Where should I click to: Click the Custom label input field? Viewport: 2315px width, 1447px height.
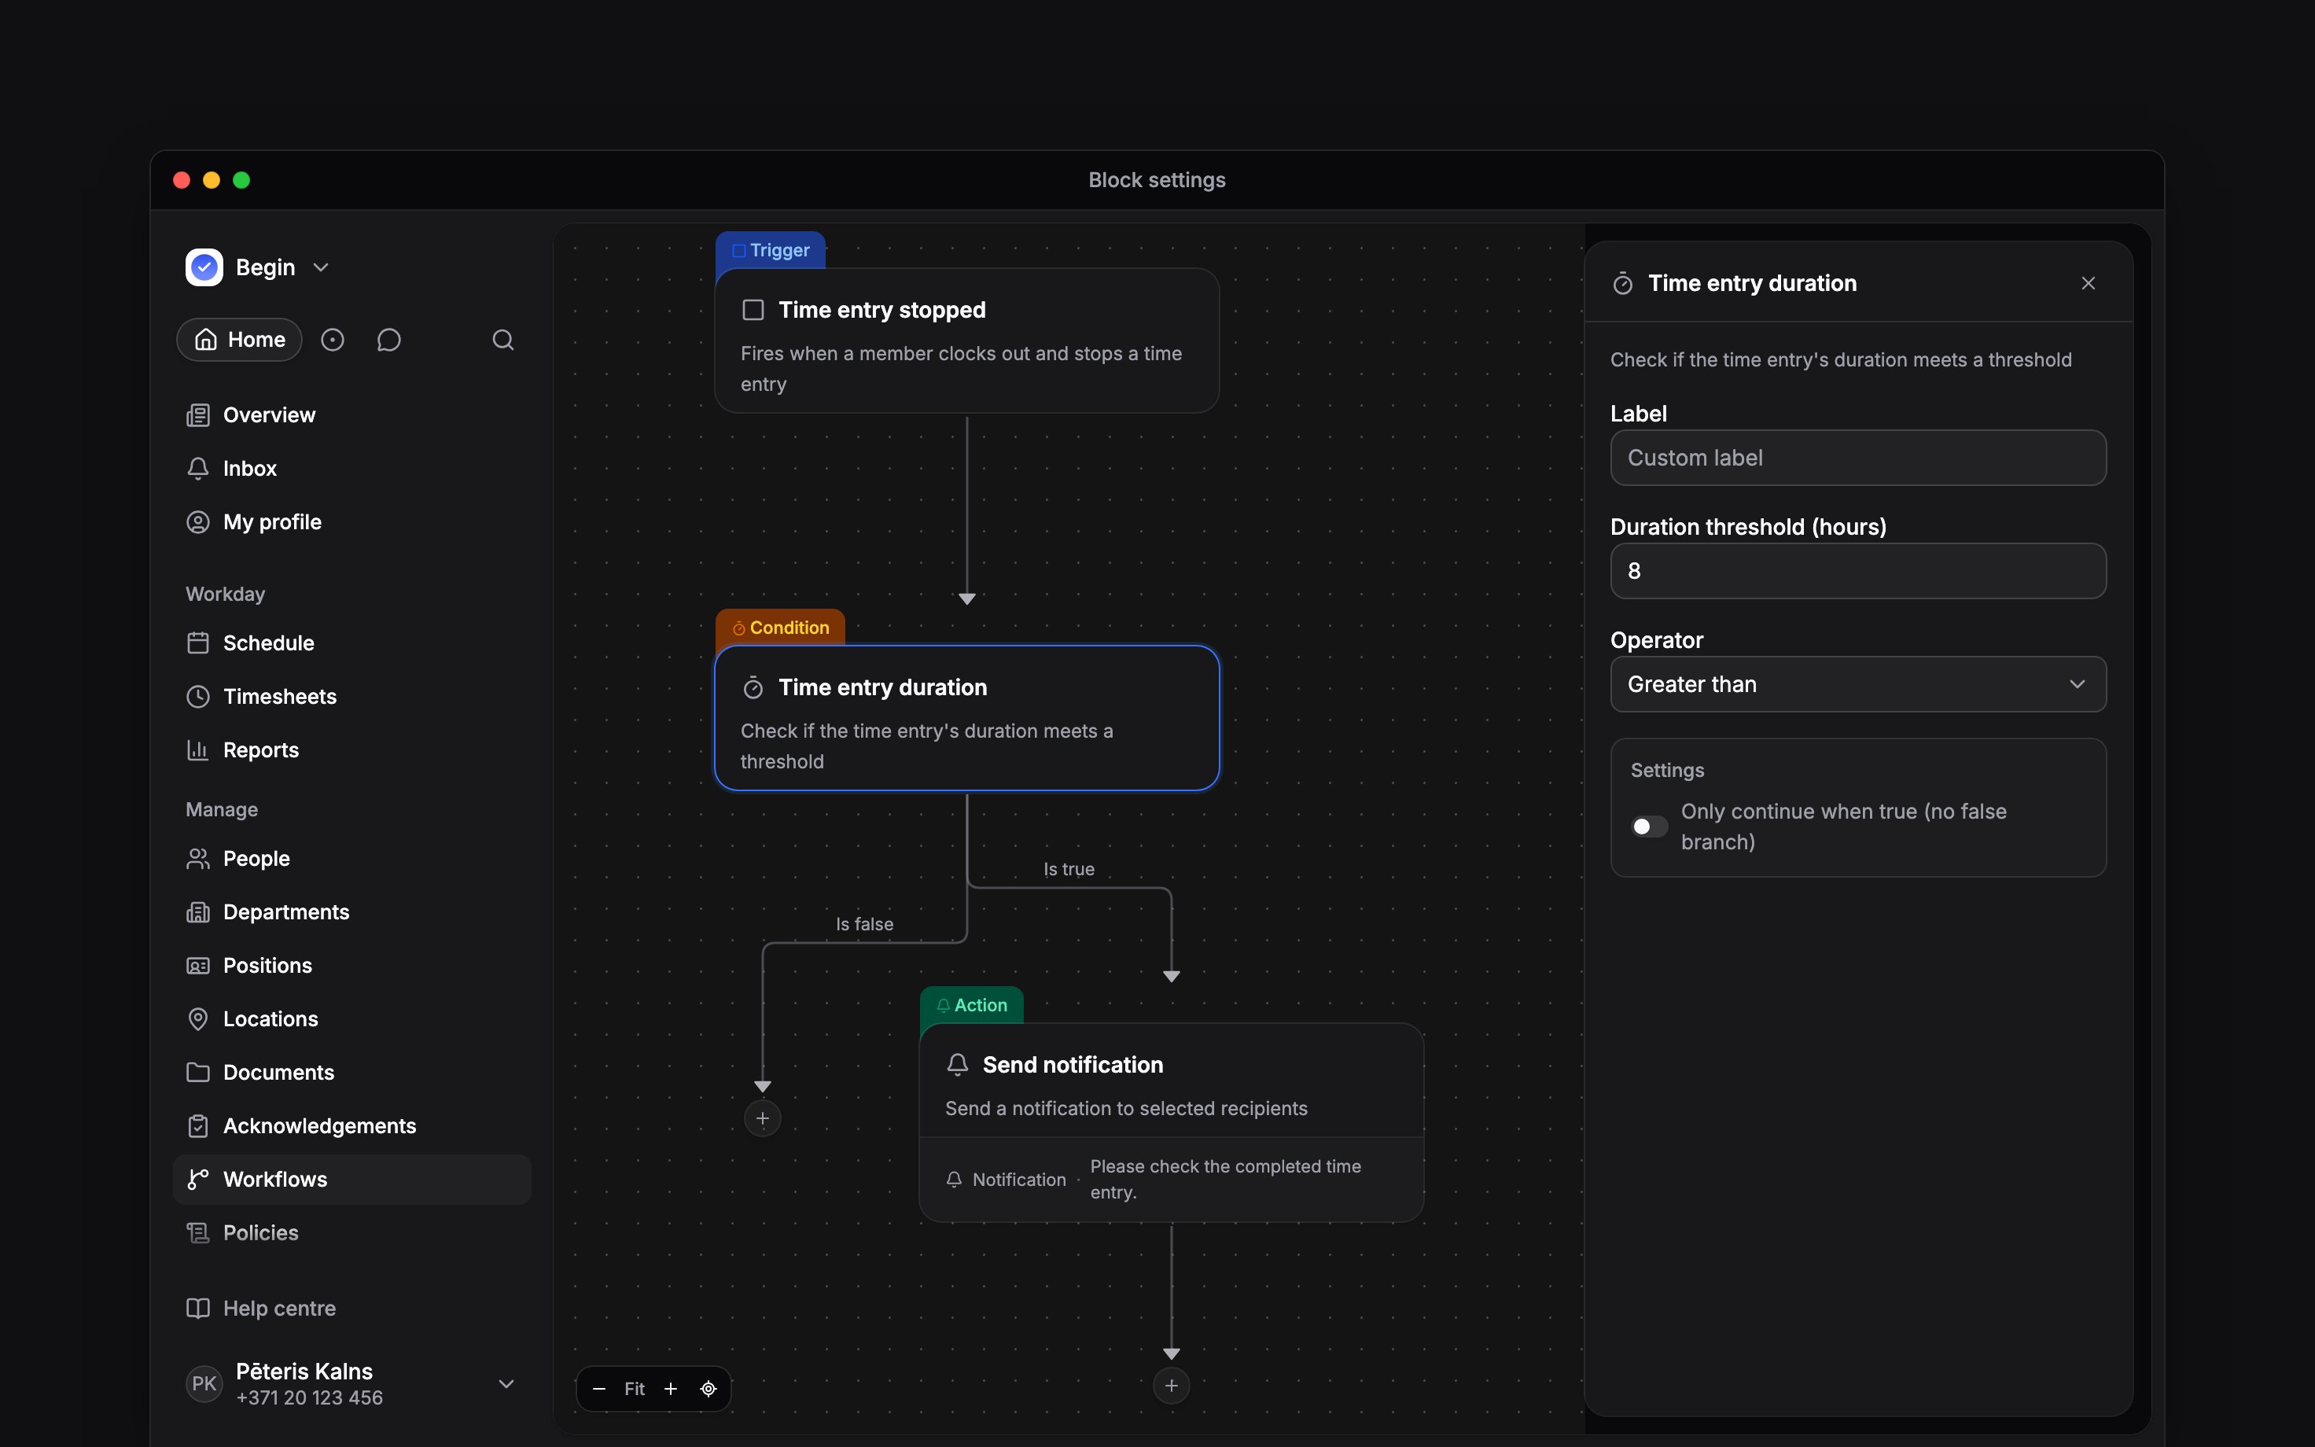pos(1857,458)
